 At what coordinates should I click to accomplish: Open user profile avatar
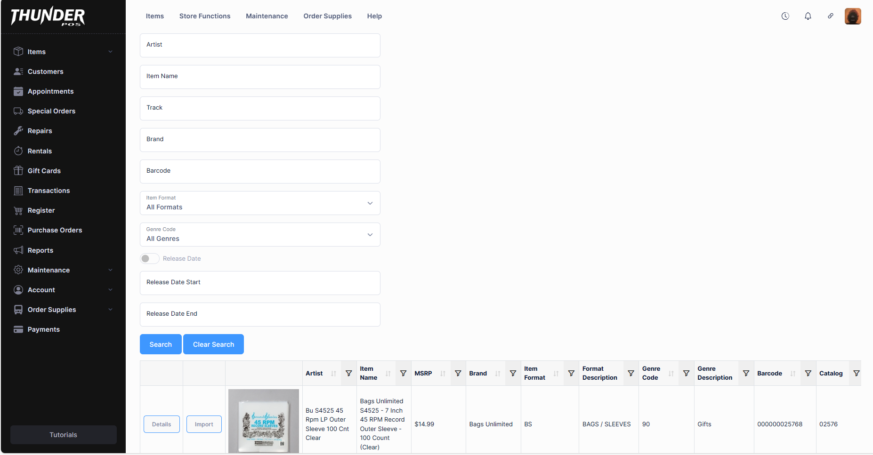click(x=852, y=16)
